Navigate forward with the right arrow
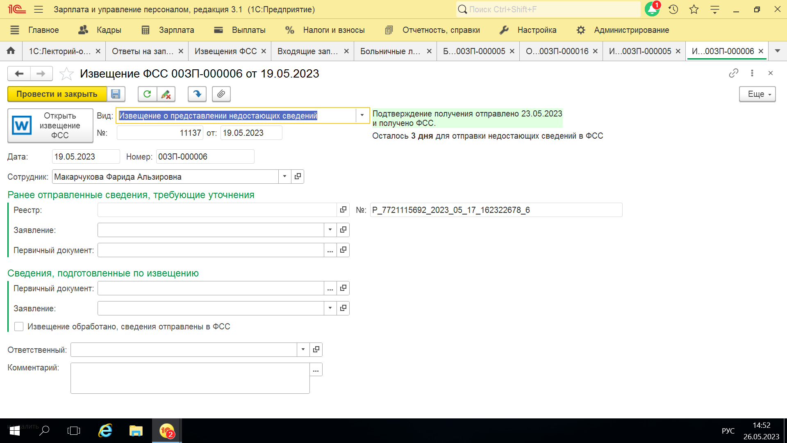787x443 pixels. pyautogui.click(x=41, y=73)
